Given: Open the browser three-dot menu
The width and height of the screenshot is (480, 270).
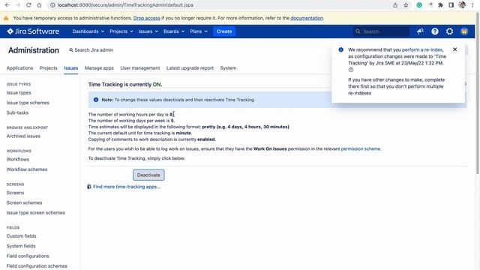Looking at the screenshot, I should coord(472,5).
